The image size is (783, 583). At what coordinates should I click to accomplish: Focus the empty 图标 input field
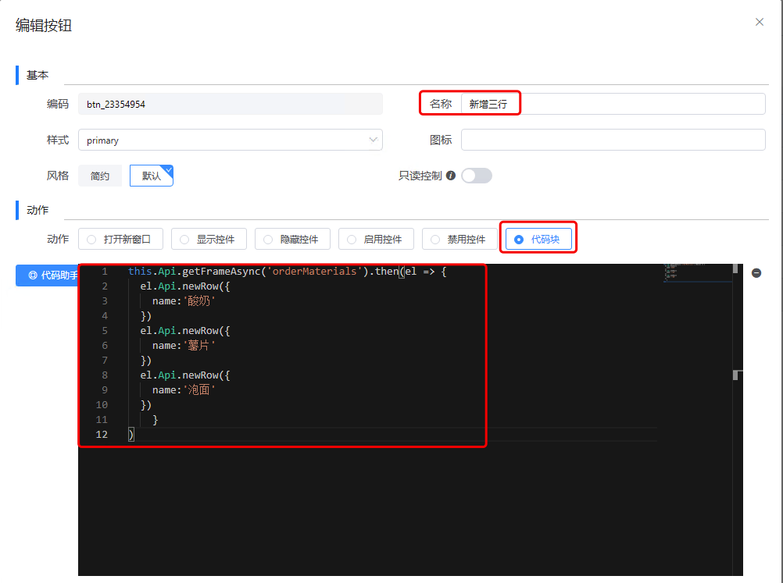pyautogui.click(x=613, y=140)
